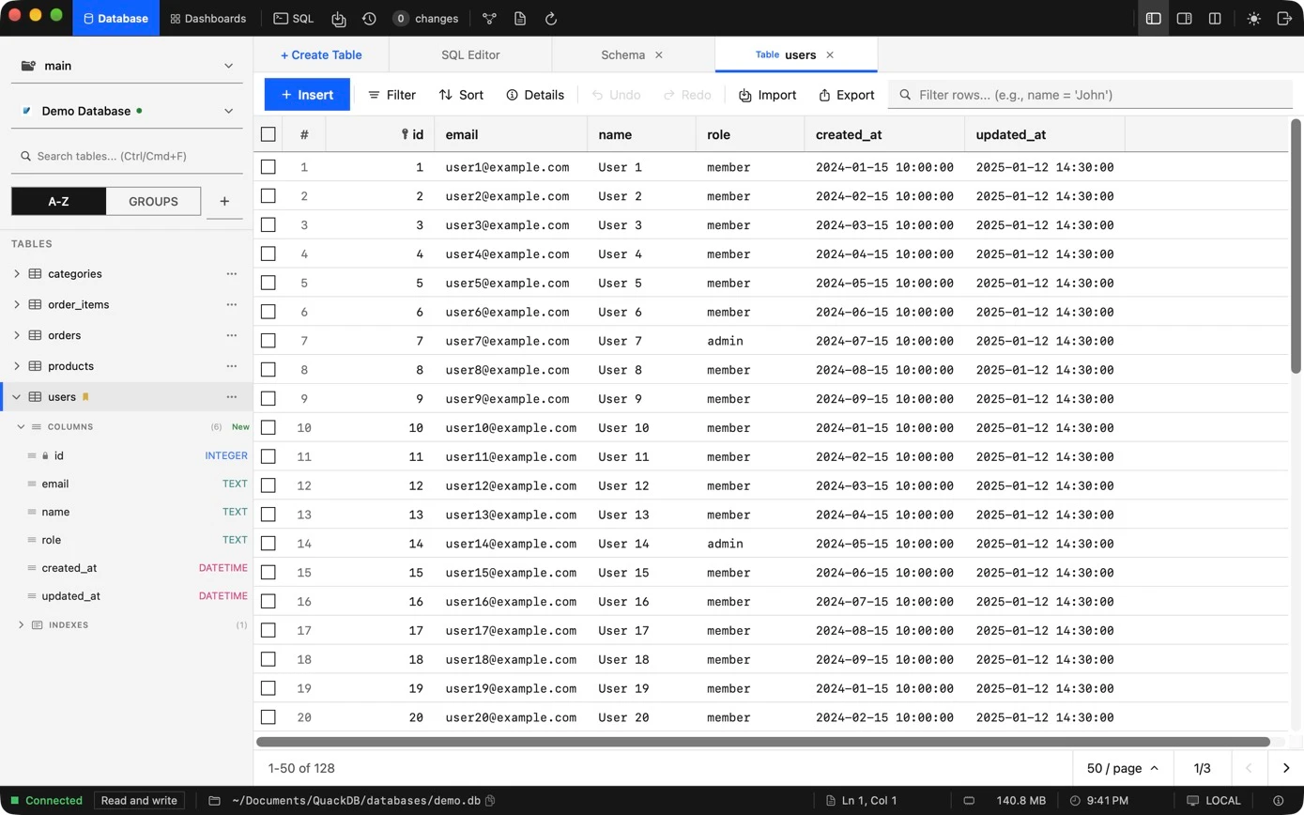Click the Insert button
This screenshot has width=1304, height=815.
tap(307, 95)
